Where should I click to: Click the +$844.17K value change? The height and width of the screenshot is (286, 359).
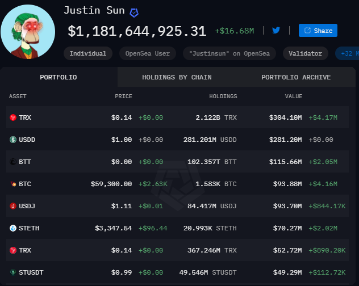327,206
